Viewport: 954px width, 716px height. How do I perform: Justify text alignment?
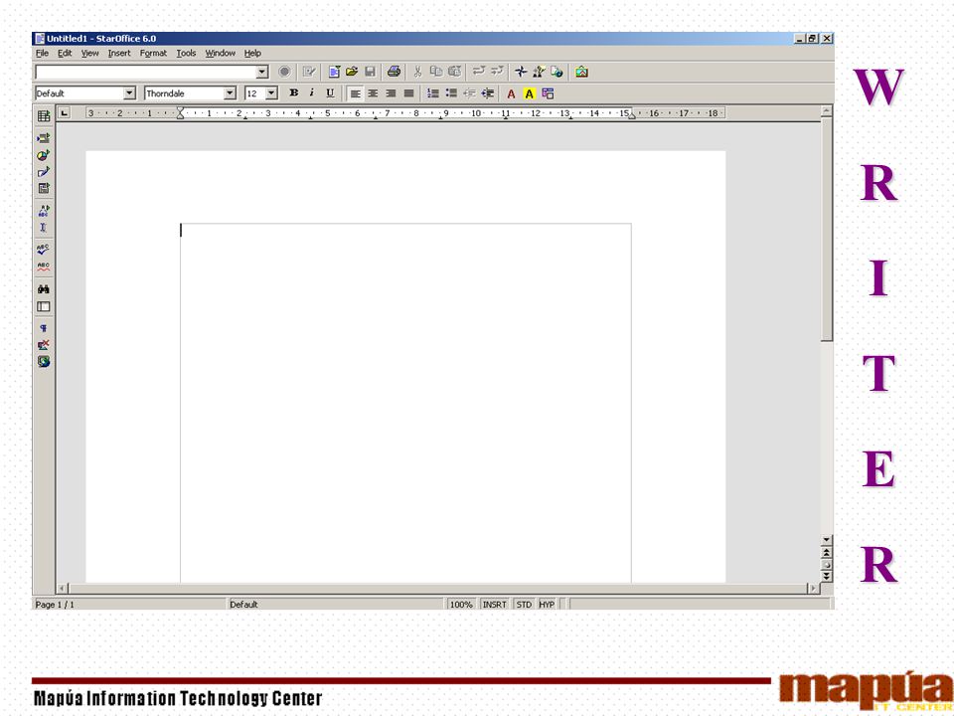click(408, 93)
